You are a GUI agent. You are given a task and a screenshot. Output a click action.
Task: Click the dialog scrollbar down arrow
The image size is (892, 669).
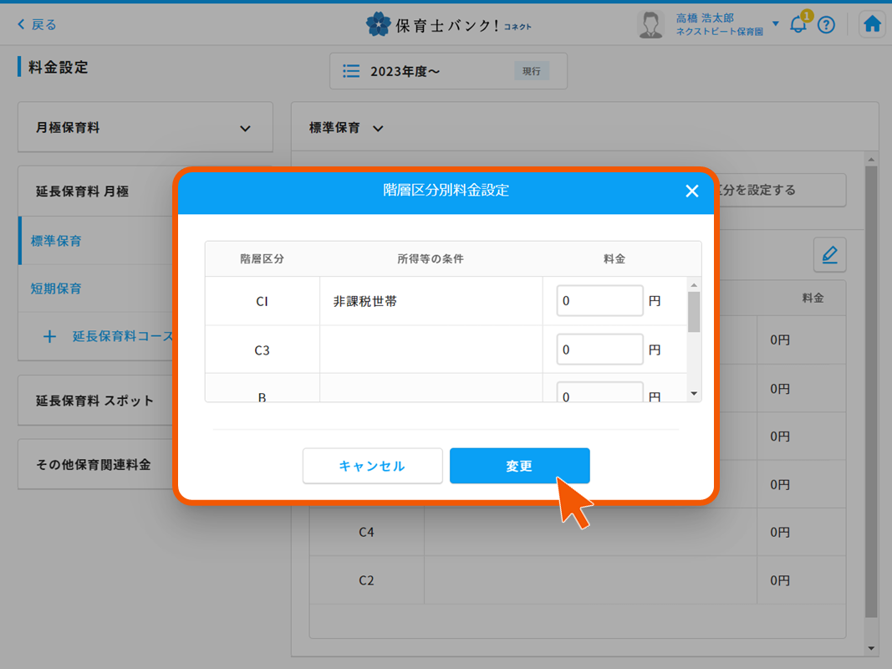(x=693, y=394)
